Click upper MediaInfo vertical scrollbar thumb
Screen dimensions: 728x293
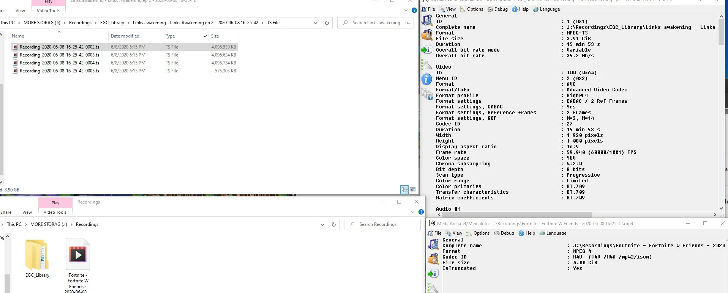pos(721,32)
